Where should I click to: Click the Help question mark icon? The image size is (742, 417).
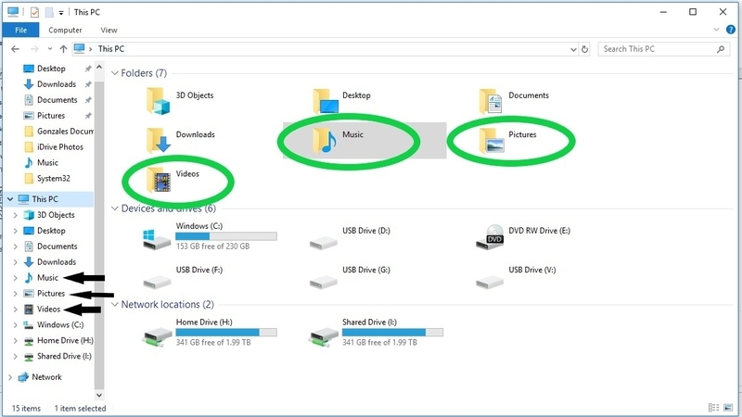[x=731, y=30]
